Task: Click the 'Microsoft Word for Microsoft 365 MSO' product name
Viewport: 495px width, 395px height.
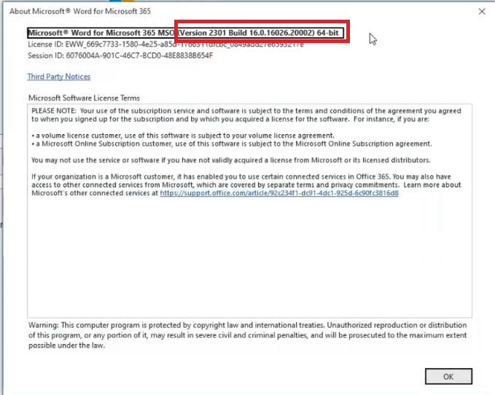Action: 101,33
